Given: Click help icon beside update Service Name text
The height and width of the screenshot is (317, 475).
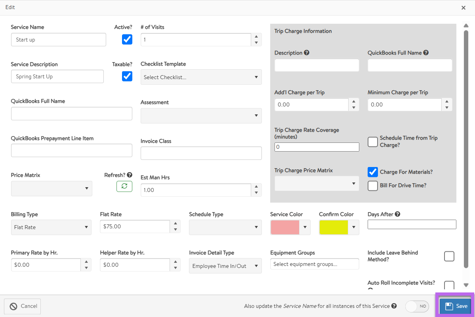Looking at the screenshot, I should click(x=394, y=306).
